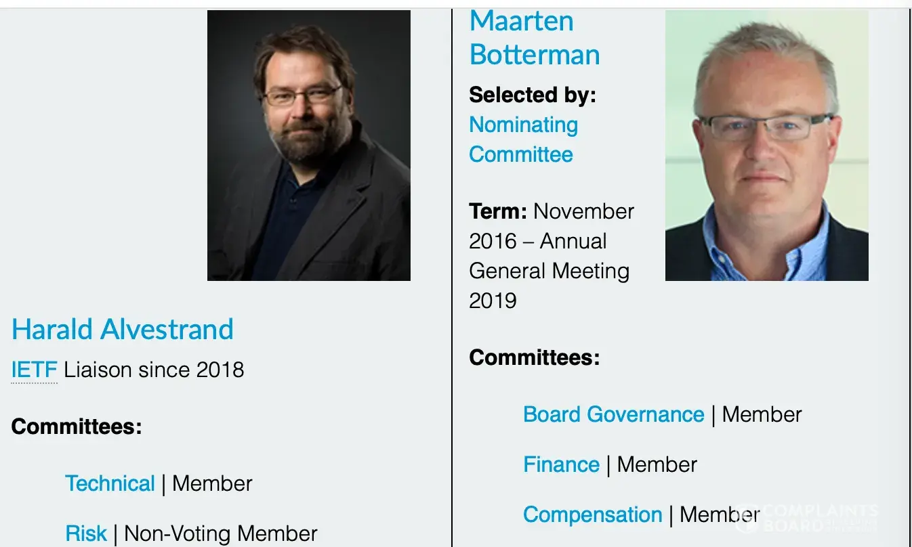Open the Finance committee link
This screenshot has width=912, height=547.
(561, 464)
